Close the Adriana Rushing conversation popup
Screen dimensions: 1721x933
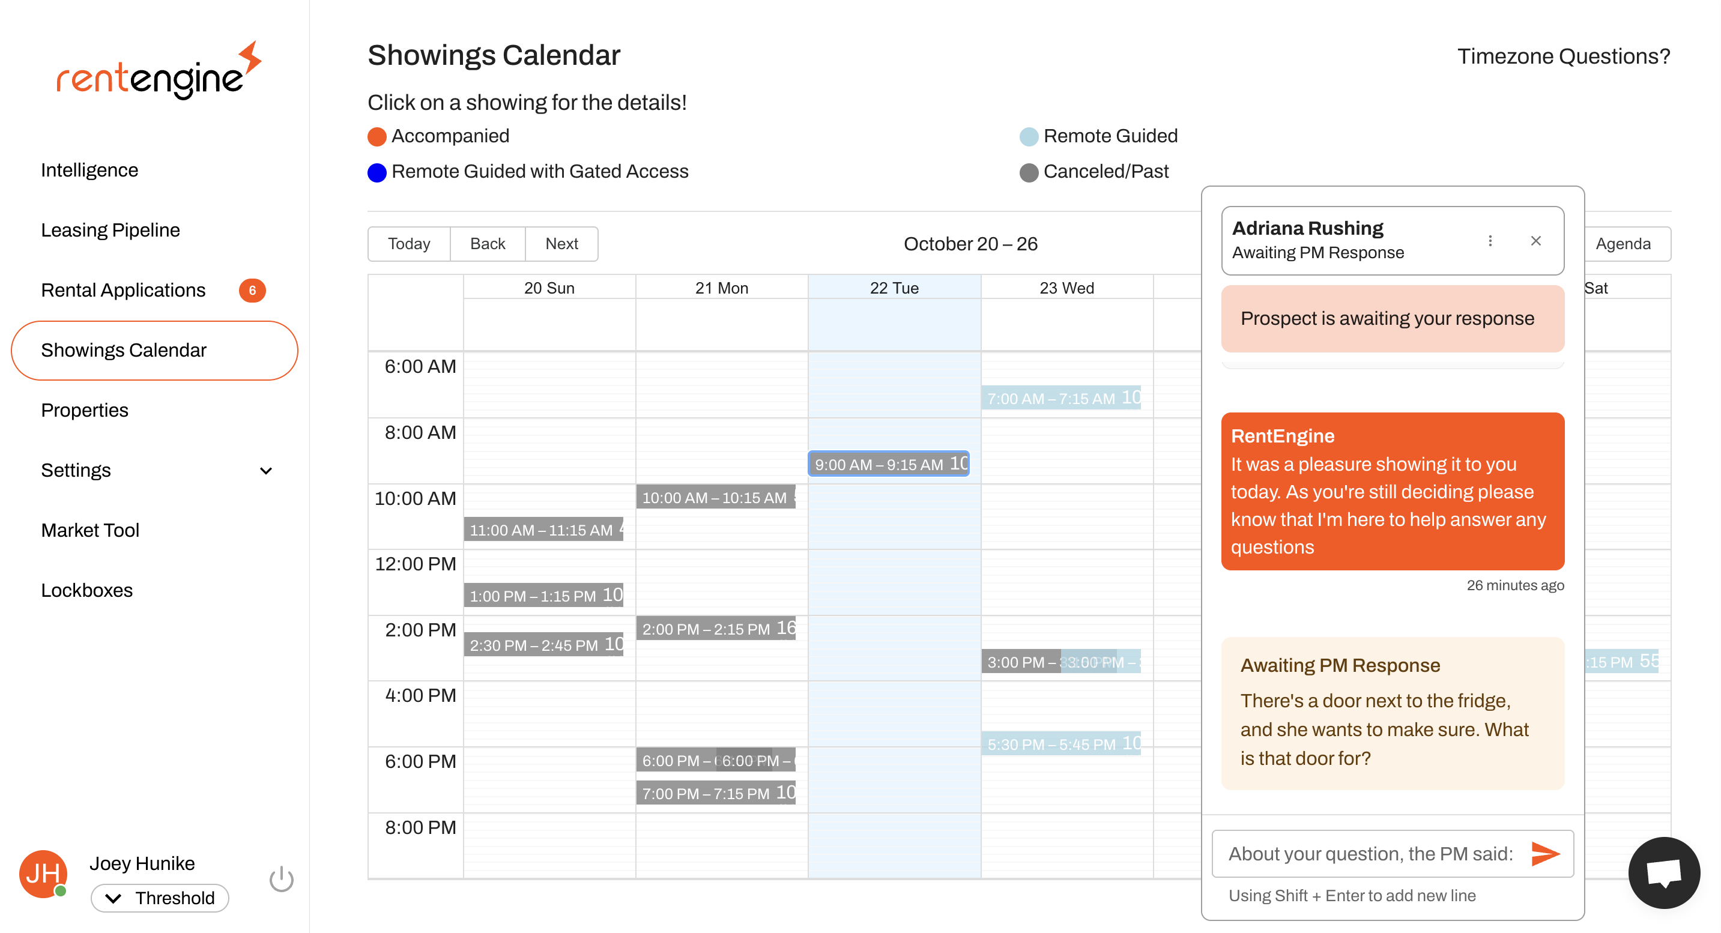coord(1536,240)
